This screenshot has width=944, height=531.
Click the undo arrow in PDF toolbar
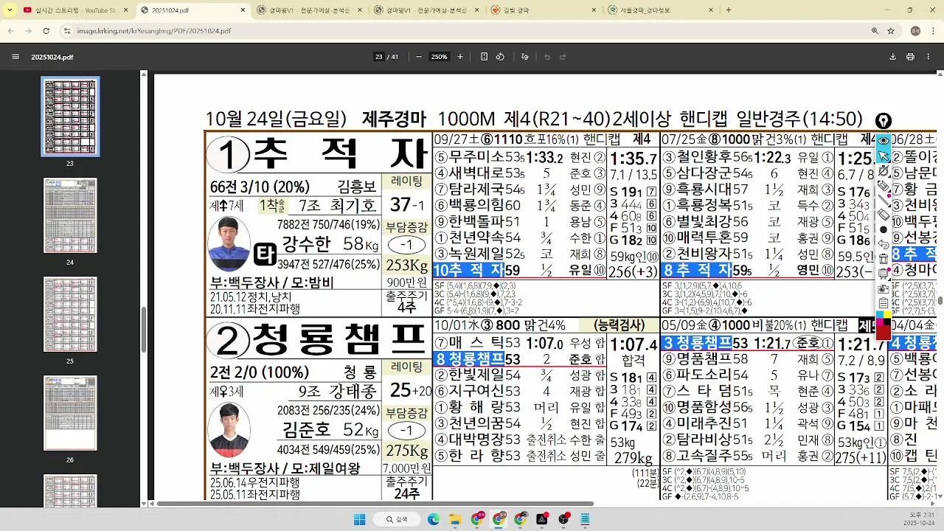point(546,57)
